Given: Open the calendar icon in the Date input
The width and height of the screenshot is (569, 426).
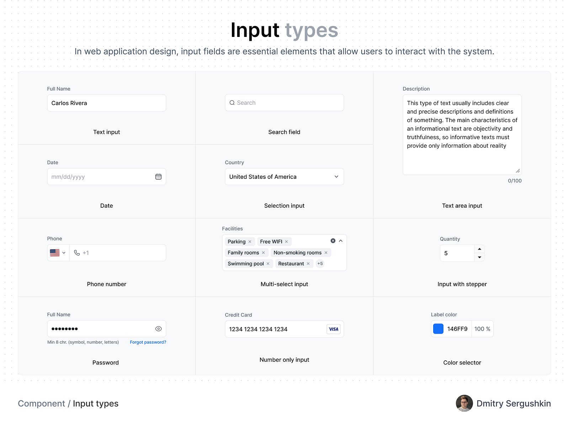Looking at the screenshot, I should click(x=158, y=176).
